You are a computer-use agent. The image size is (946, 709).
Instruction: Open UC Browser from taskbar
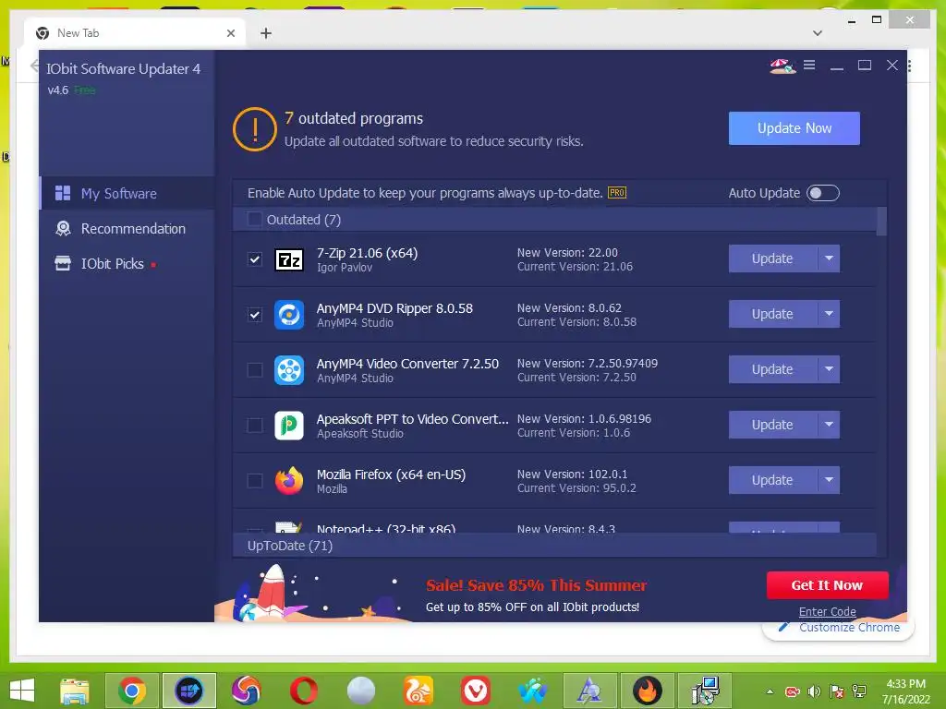pyautogui.click(x=418, y=691)
